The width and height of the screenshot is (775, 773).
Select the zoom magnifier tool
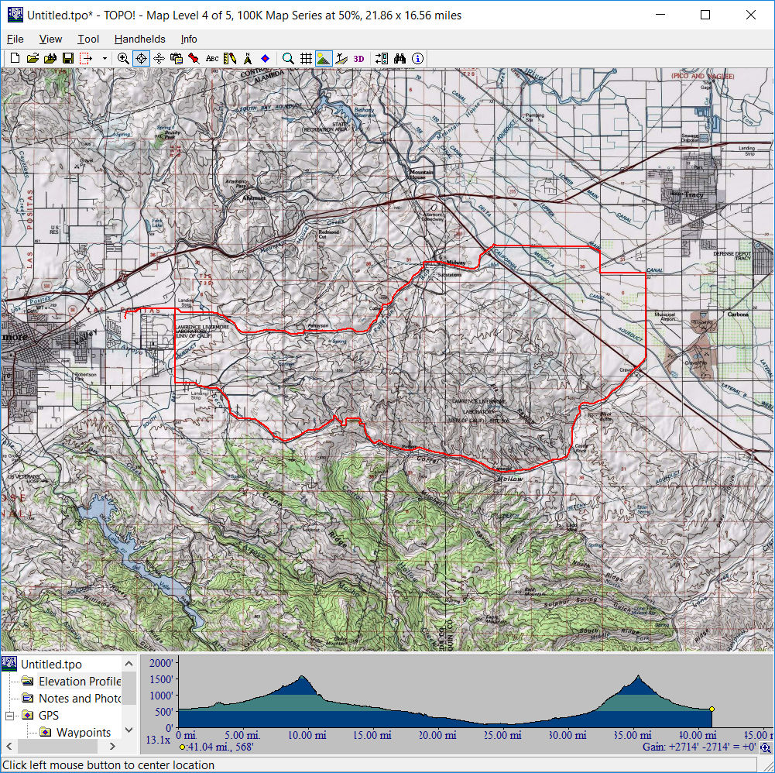(123, 58)
